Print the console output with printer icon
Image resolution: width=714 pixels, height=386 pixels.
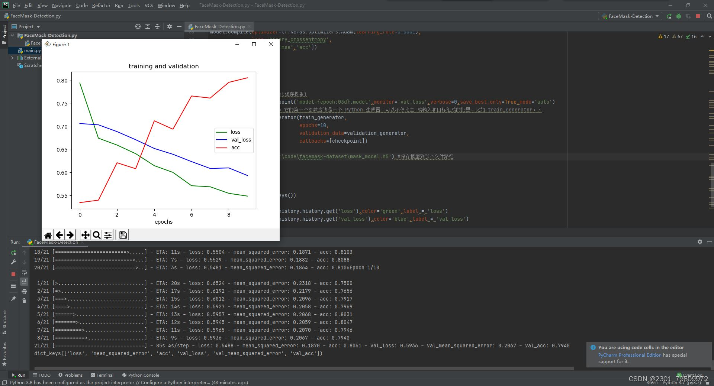tap(24, 291)
